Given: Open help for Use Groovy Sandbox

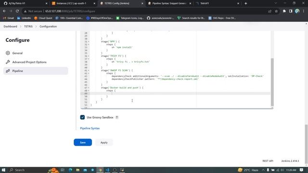Looking at the screenshot, I should 117,117.
